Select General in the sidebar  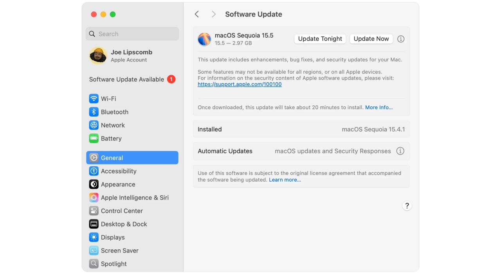click(132, 158)
